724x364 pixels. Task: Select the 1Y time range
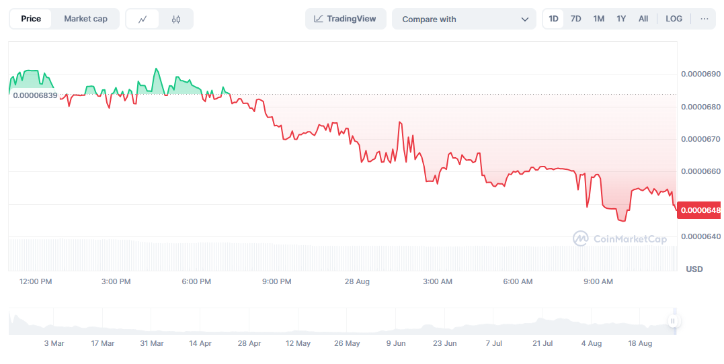click(621, 19)
